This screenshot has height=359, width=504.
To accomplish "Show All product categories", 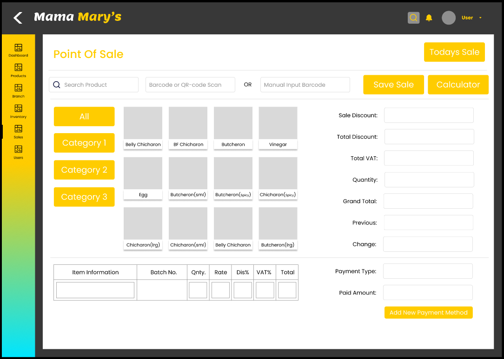I will [84, 116].
